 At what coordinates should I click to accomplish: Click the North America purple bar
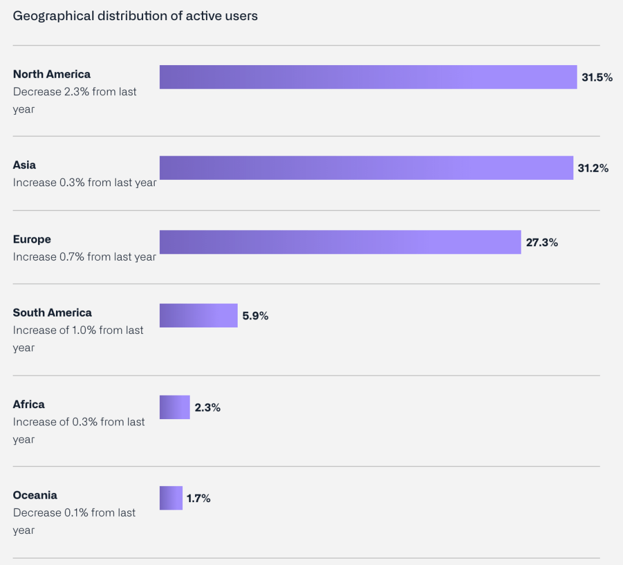pyautogui.click(x=368, y=77)
